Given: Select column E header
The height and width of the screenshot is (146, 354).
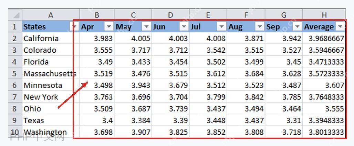Looking at the screenshot, I should pyautogui.click(x=208, y=15).
